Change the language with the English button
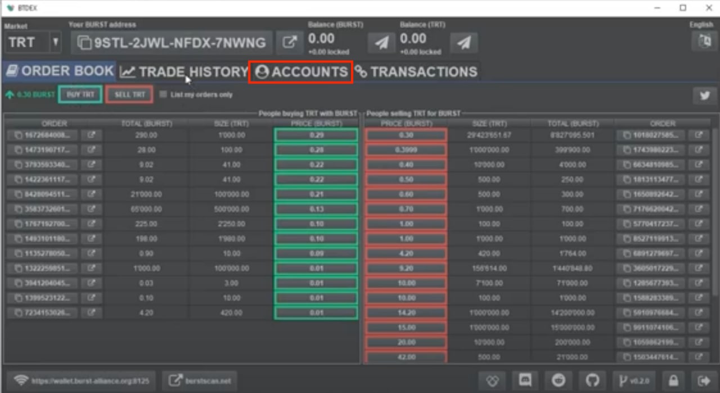 (x=704, y=41)
